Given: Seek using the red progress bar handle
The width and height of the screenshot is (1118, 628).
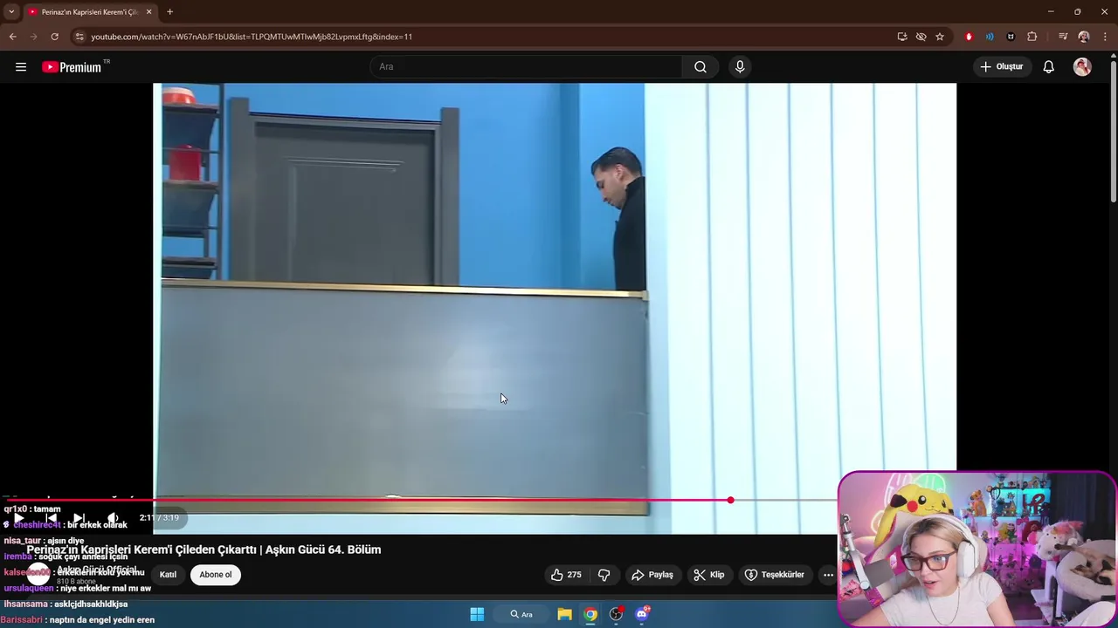Looking at the screenshot, I should (x=730, y=500).
